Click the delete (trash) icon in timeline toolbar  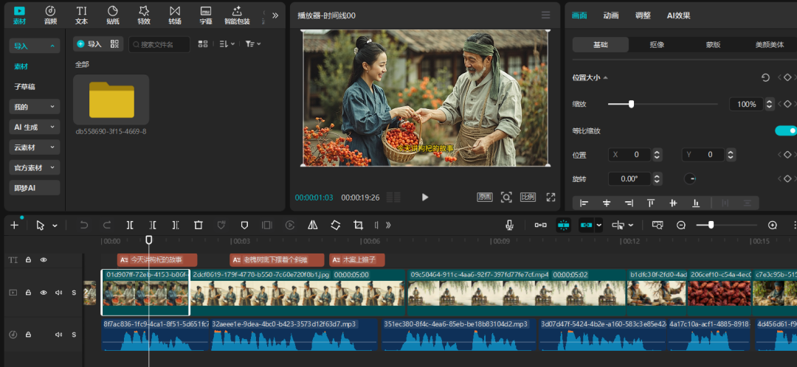click(x=198, y=225)
